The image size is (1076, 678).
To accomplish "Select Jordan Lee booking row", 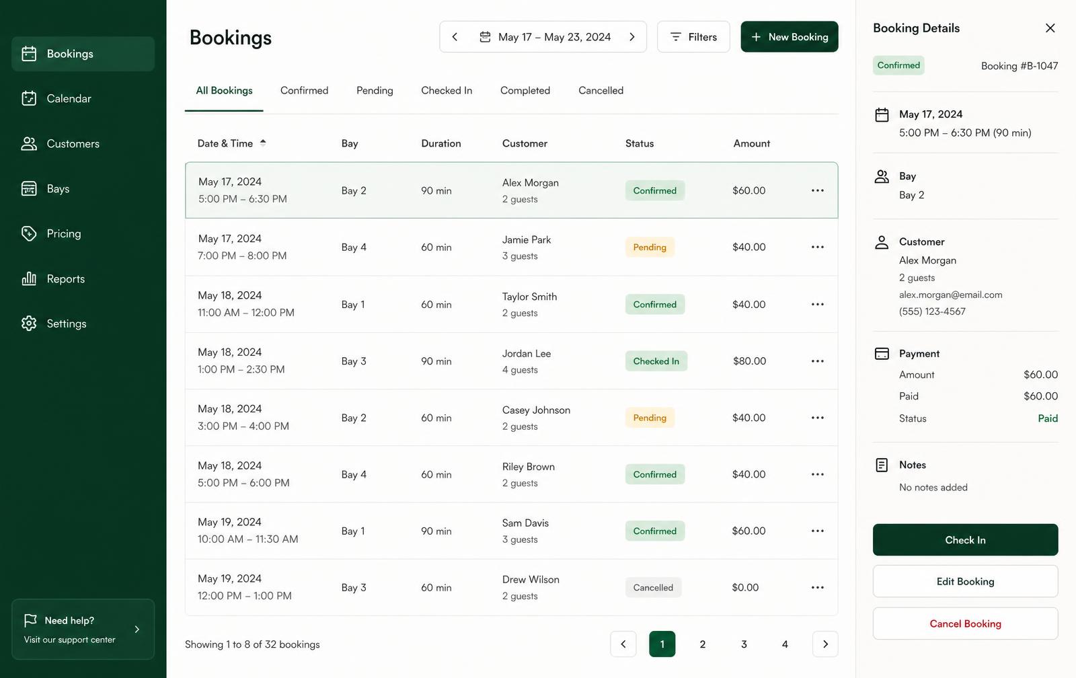I will (x=511, y=361).
